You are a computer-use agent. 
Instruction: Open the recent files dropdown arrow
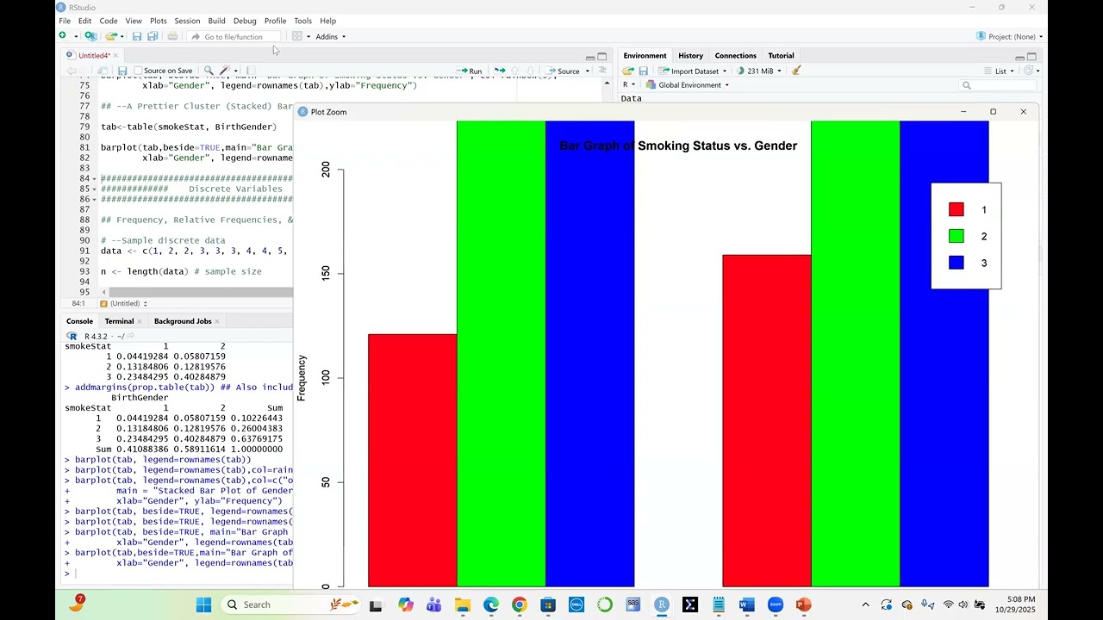coord(122,36)
